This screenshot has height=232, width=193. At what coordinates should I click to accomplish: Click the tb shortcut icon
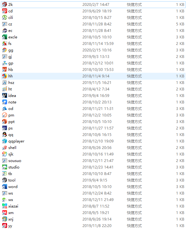pos(5,174)
